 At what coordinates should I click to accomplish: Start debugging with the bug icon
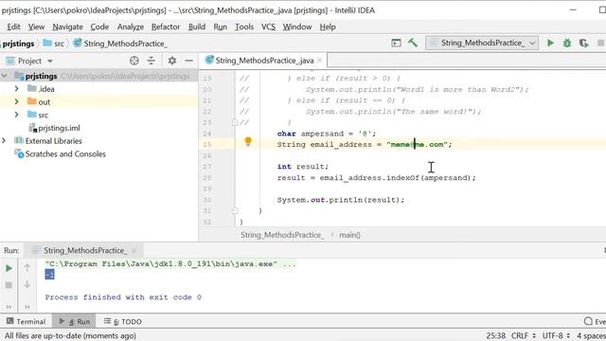pos(567,43)
